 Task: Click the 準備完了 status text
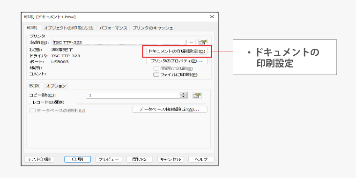(x=62, y=49)
